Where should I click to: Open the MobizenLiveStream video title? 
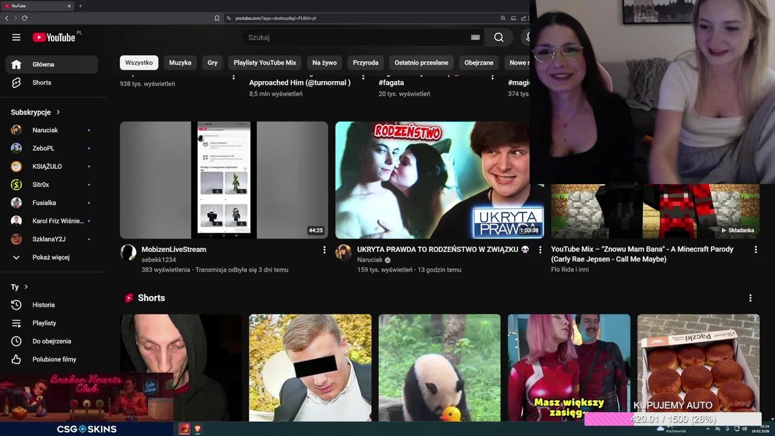coord(174,249)
